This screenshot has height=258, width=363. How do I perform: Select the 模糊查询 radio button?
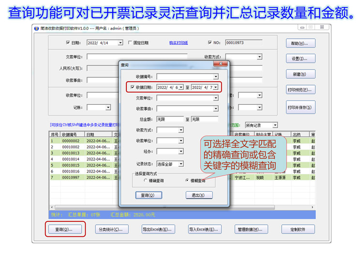187,180
